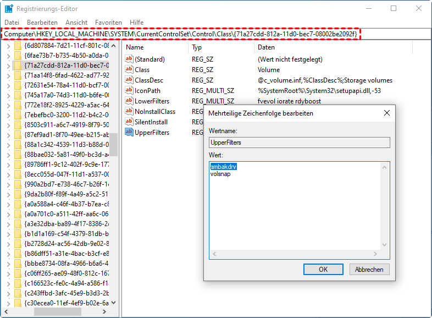Sort values by the Name column header
Image resolution: width=432 pixels, height=318 pixels.
tap(156, 47)
